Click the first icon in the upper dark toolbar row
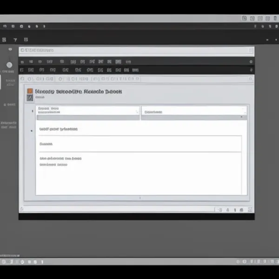The width and height of the screenshot is (279, 279). (x=22, y=61)
